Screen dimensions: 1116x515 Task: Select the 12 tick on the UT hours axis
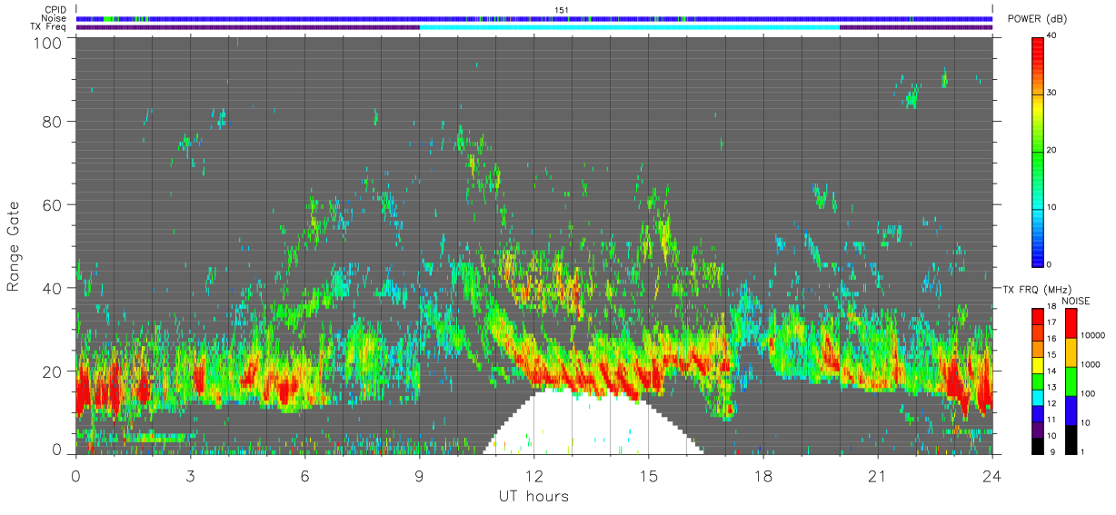(534, 476)
